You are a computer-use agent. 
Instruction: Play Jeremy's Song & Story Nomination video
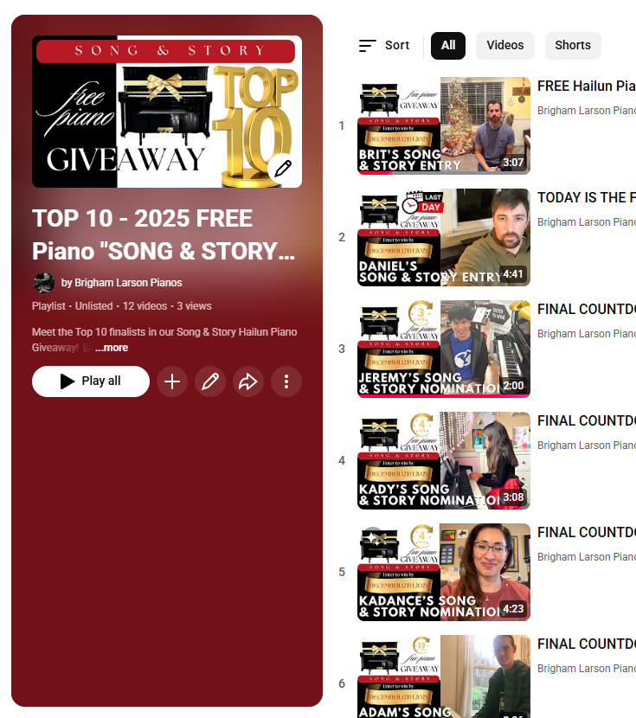click(444, 349)
